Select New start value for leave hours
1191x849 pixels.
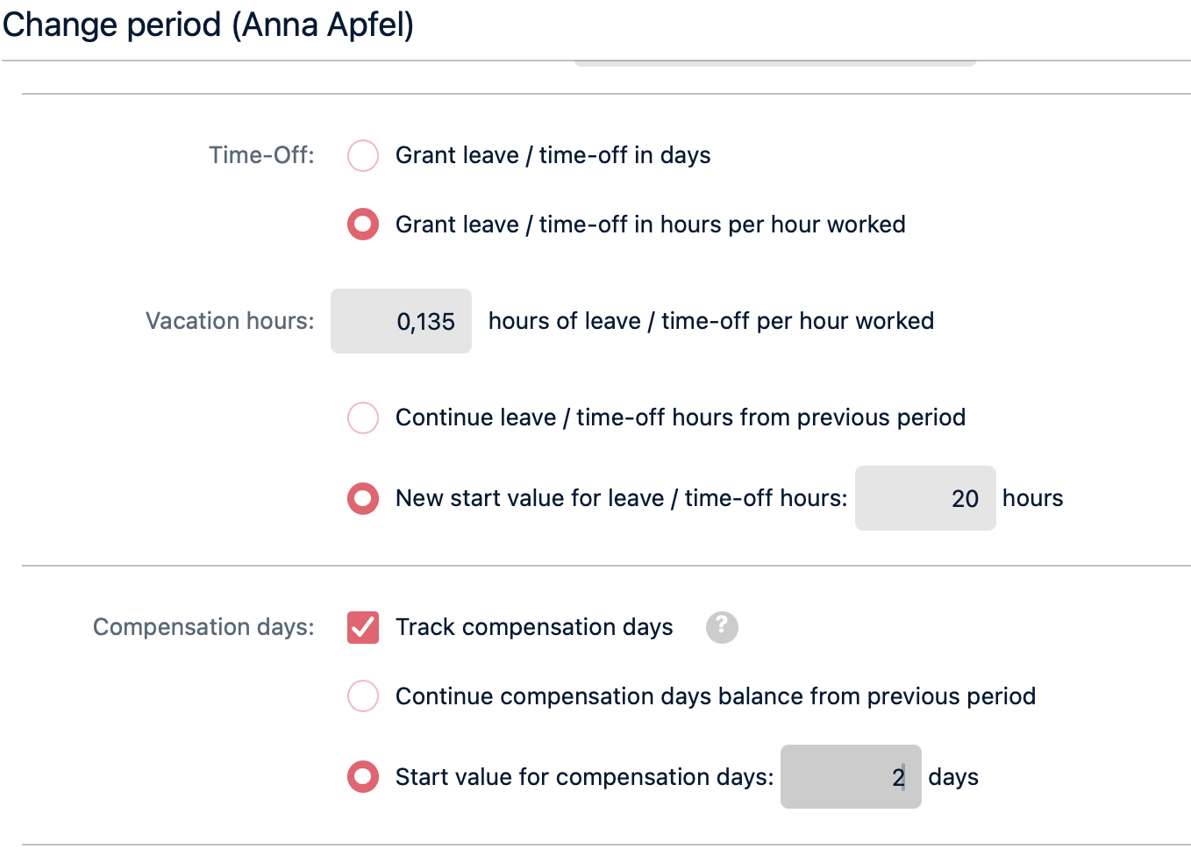click(x=363, y=498)
